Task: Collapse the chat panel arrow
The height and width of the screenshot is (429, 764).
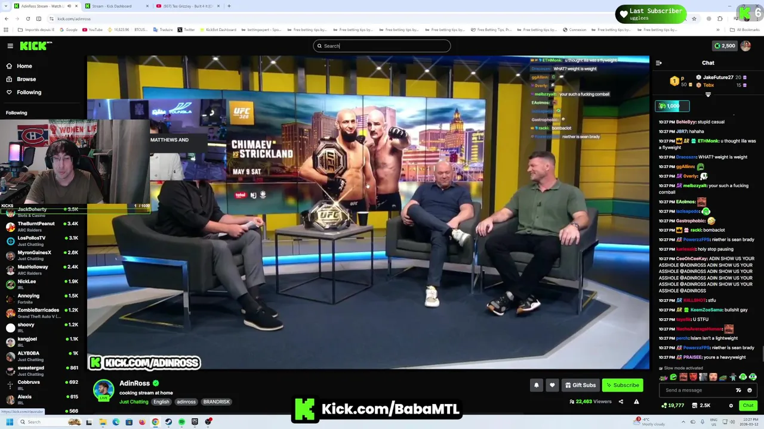Action: 658,63
